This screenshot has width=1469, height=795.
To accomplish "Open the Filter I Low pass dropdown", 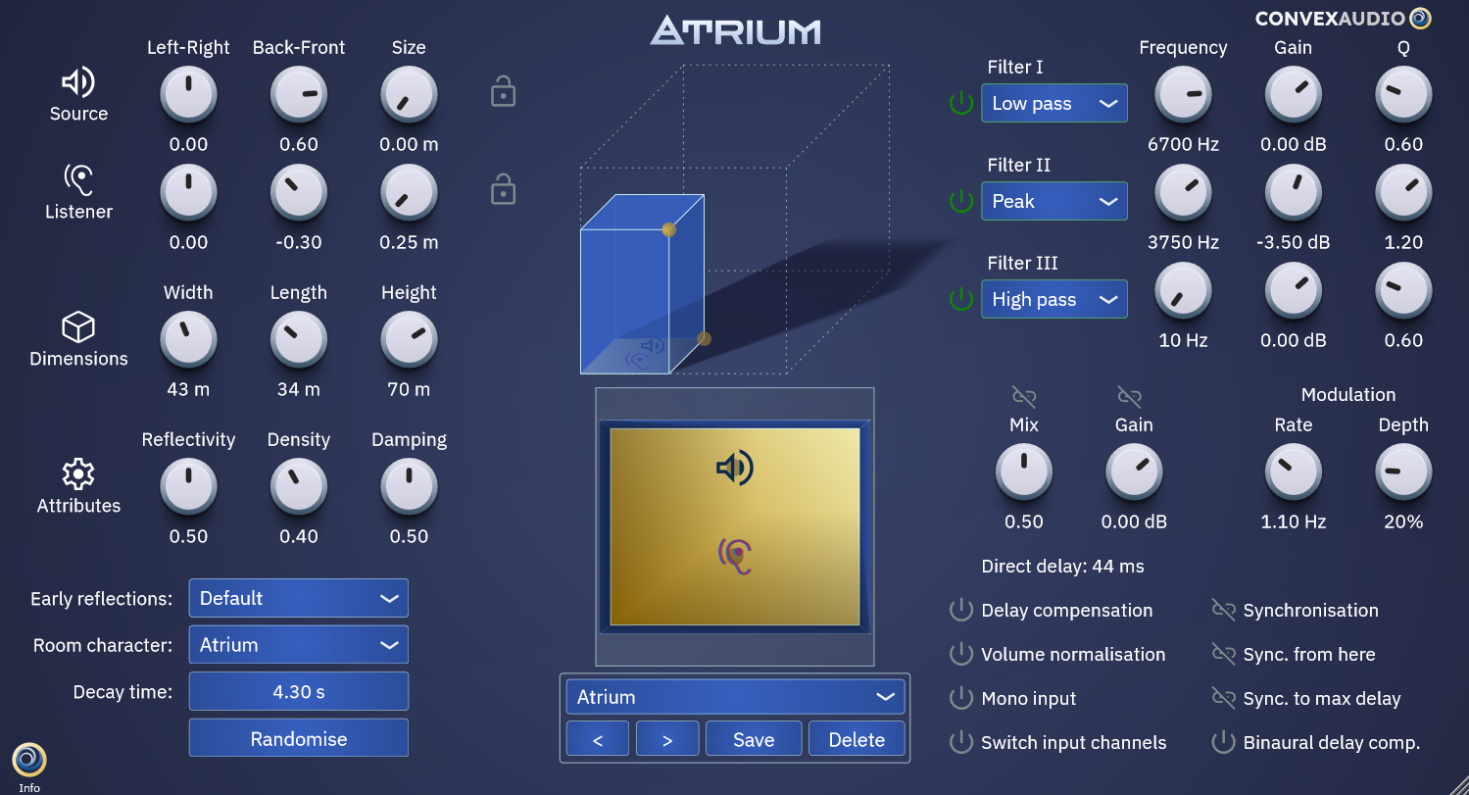I will click(x=1054, y=103).
